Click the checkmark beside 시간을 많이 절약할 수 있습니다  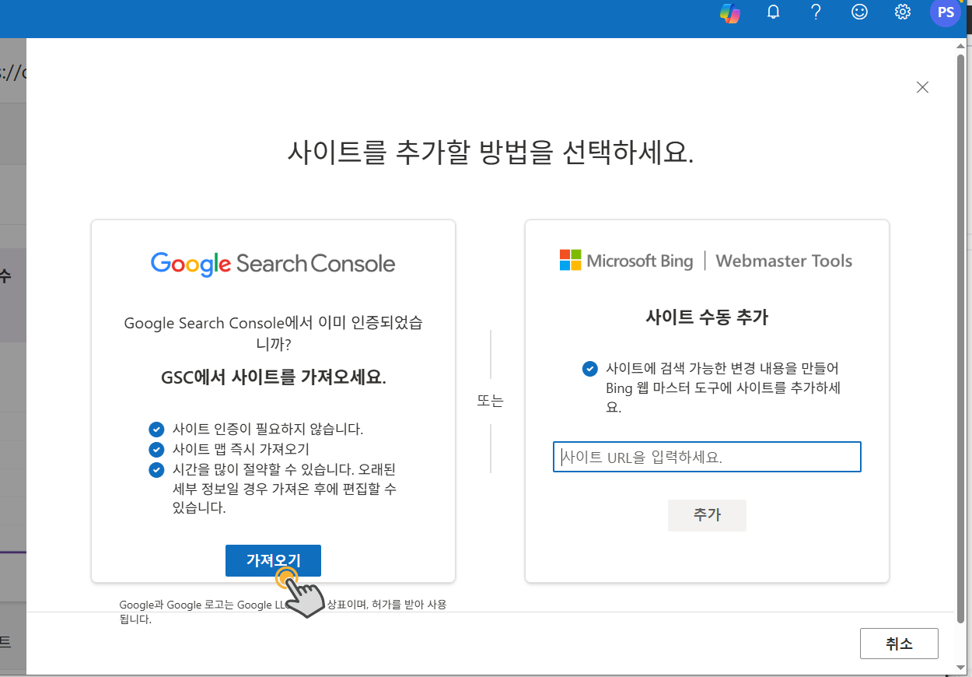pyautogui.click(x=156, y=469)
